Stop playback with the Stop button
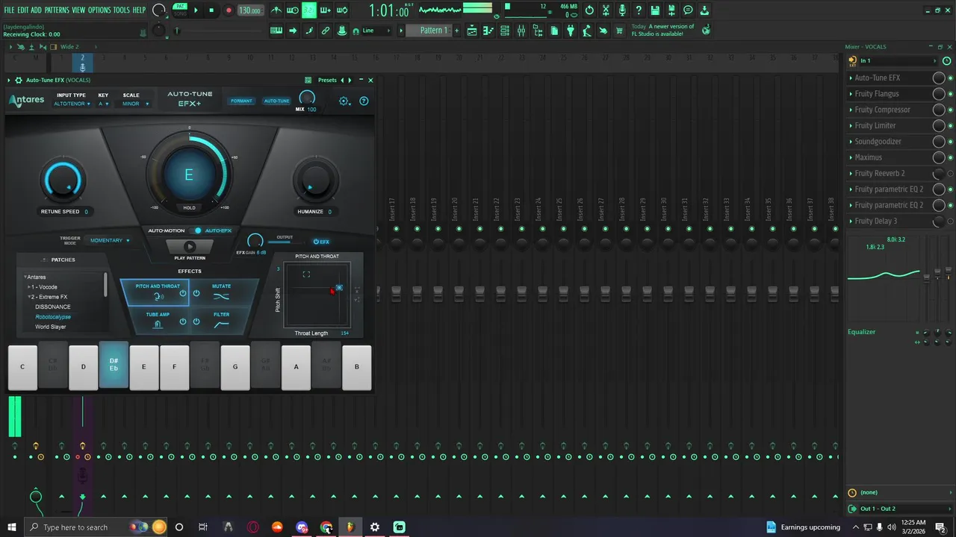The image size is (956, 537). click(212, 10)
